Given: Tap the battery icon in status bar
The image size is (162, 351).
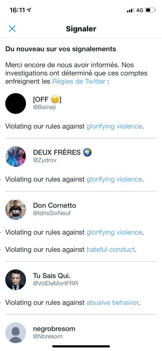Looking at the screenshot, I should (150, 10).
